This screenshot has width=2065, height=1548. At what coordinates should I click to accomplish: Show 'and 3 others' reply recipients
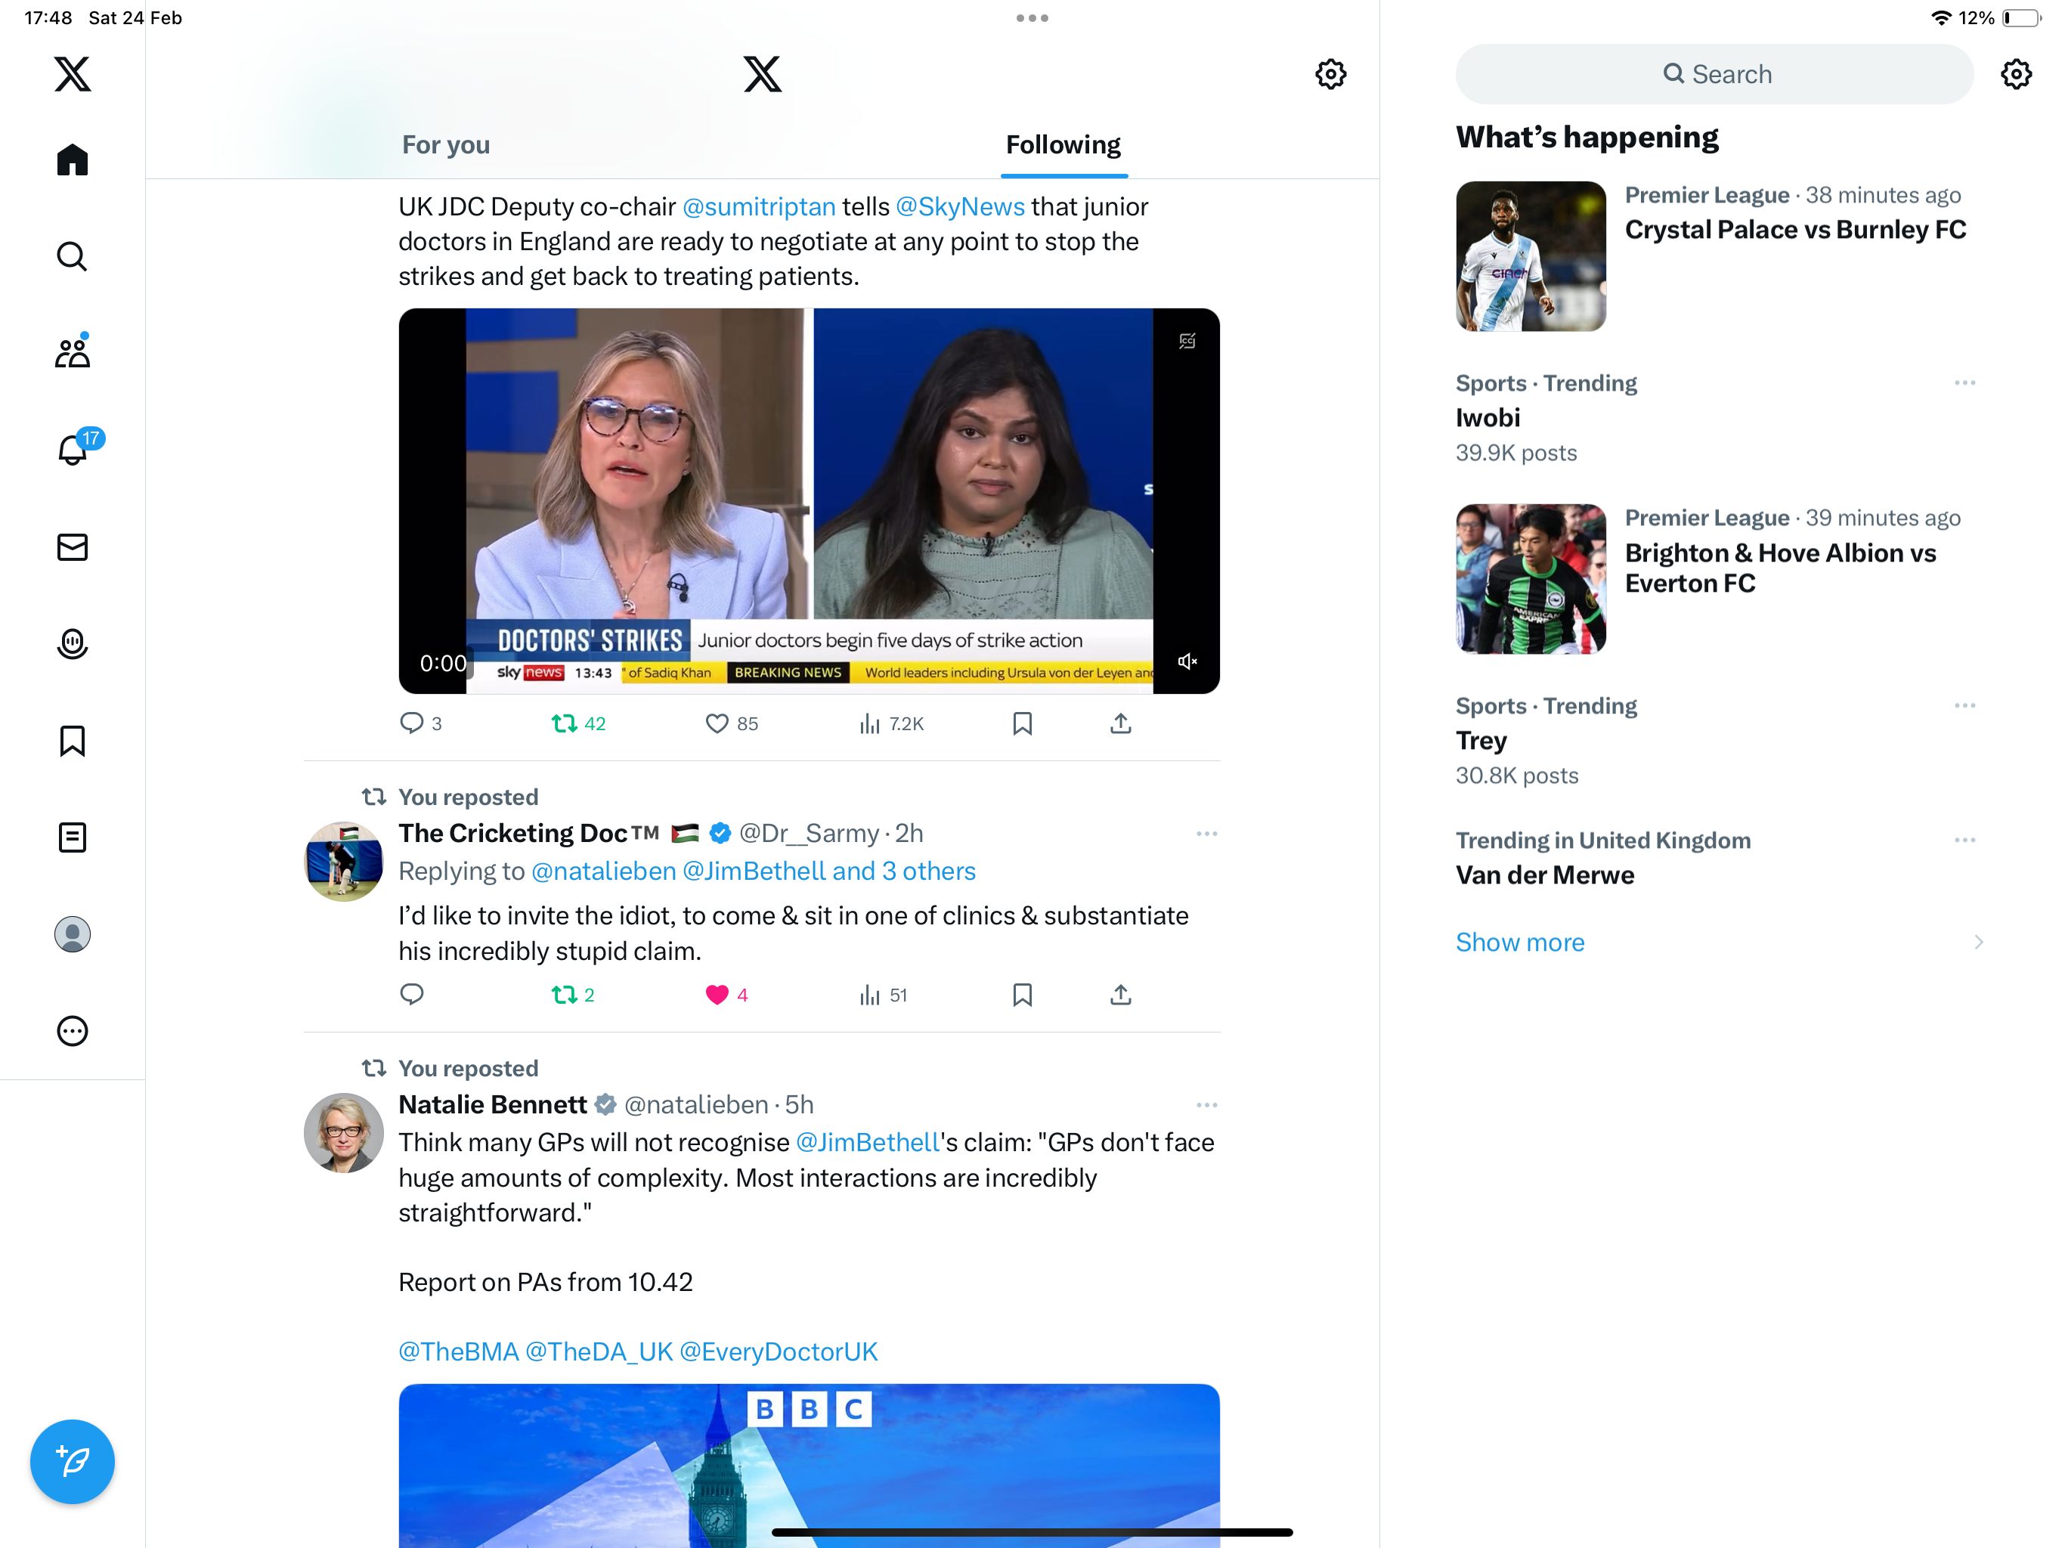tap(904, 871)
